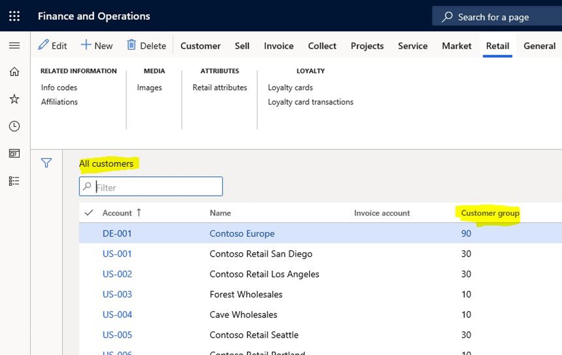Open Loyalty card transactions
562x355 pixels.
pos(311,102)
